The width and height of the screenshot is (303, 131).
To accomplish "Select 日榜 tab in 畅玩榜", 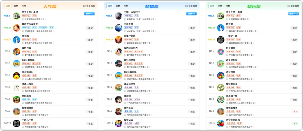I will (212, 6).
